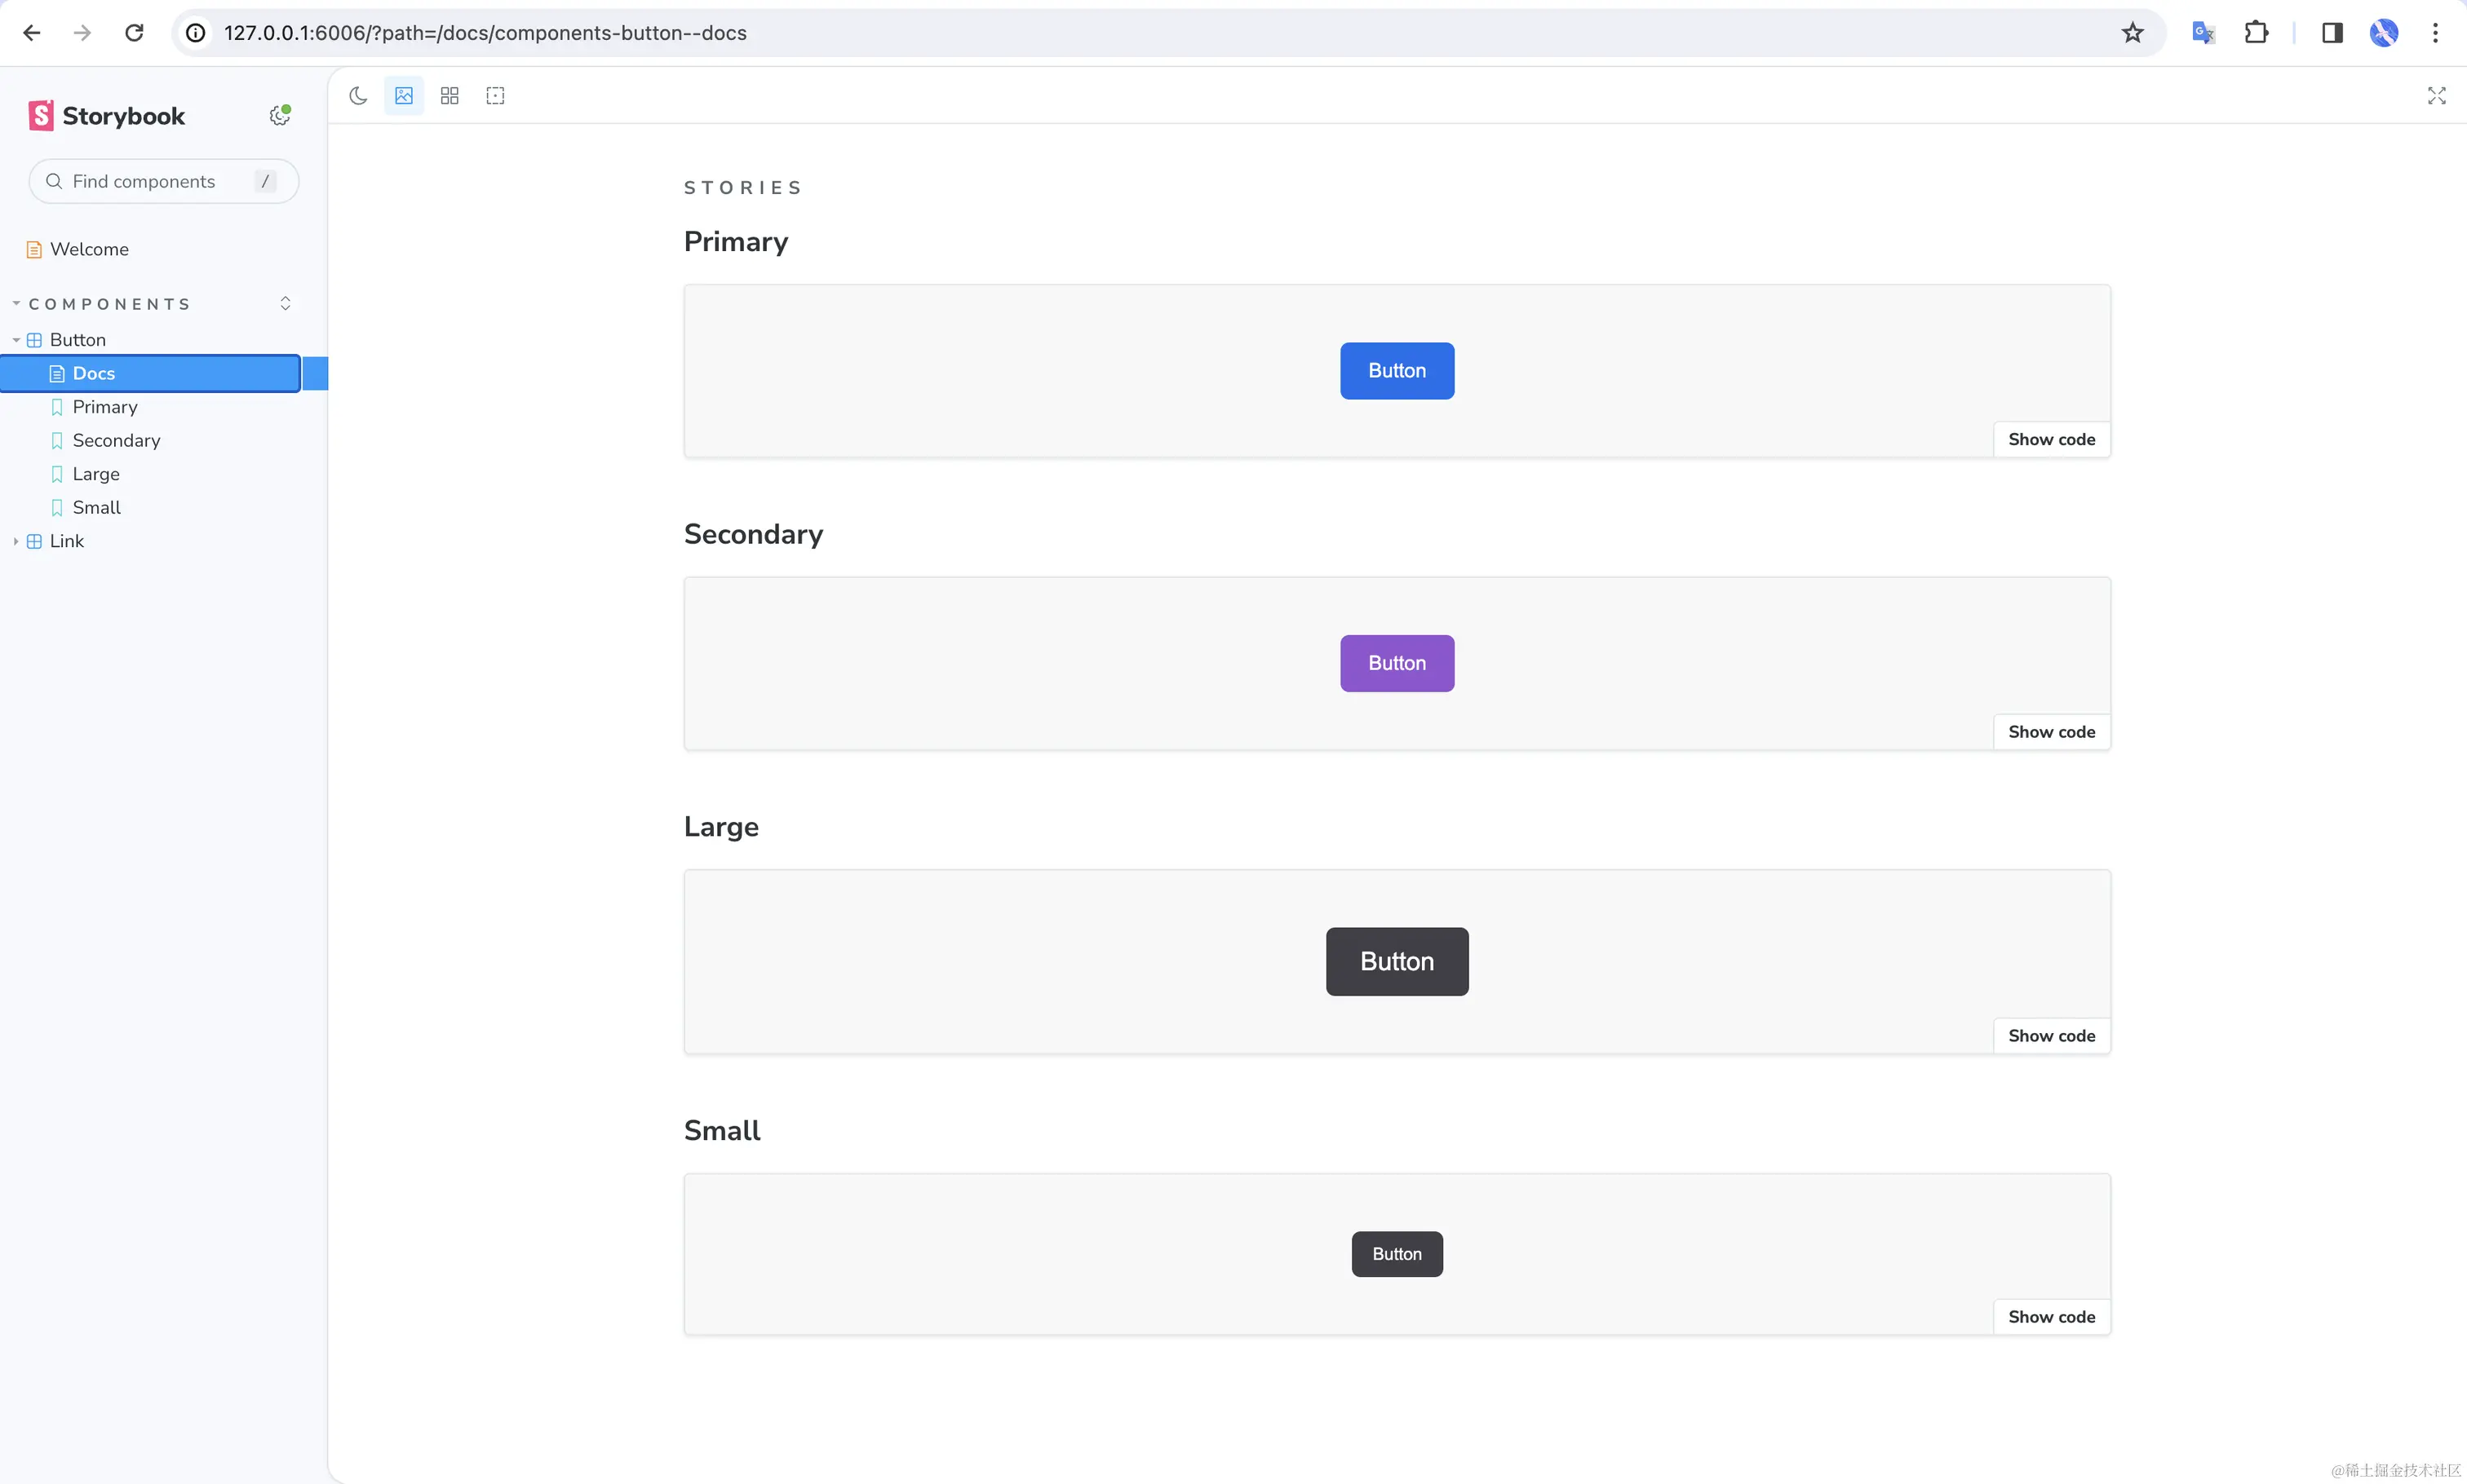2467x1484 pixels.
Task: Select the canvas image view icon
Action: click(402, 95)
